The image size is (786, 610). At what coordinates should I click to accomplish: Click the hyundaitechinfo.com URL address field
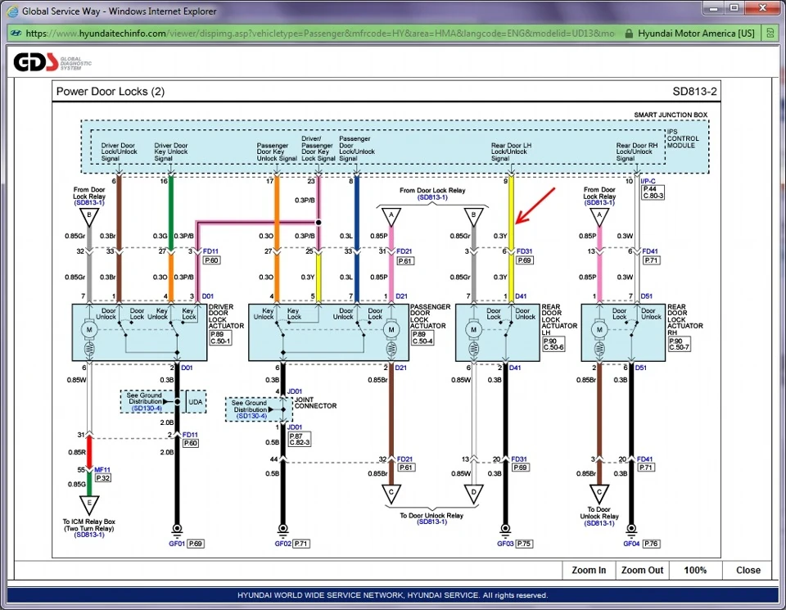(x=321, y=34)
